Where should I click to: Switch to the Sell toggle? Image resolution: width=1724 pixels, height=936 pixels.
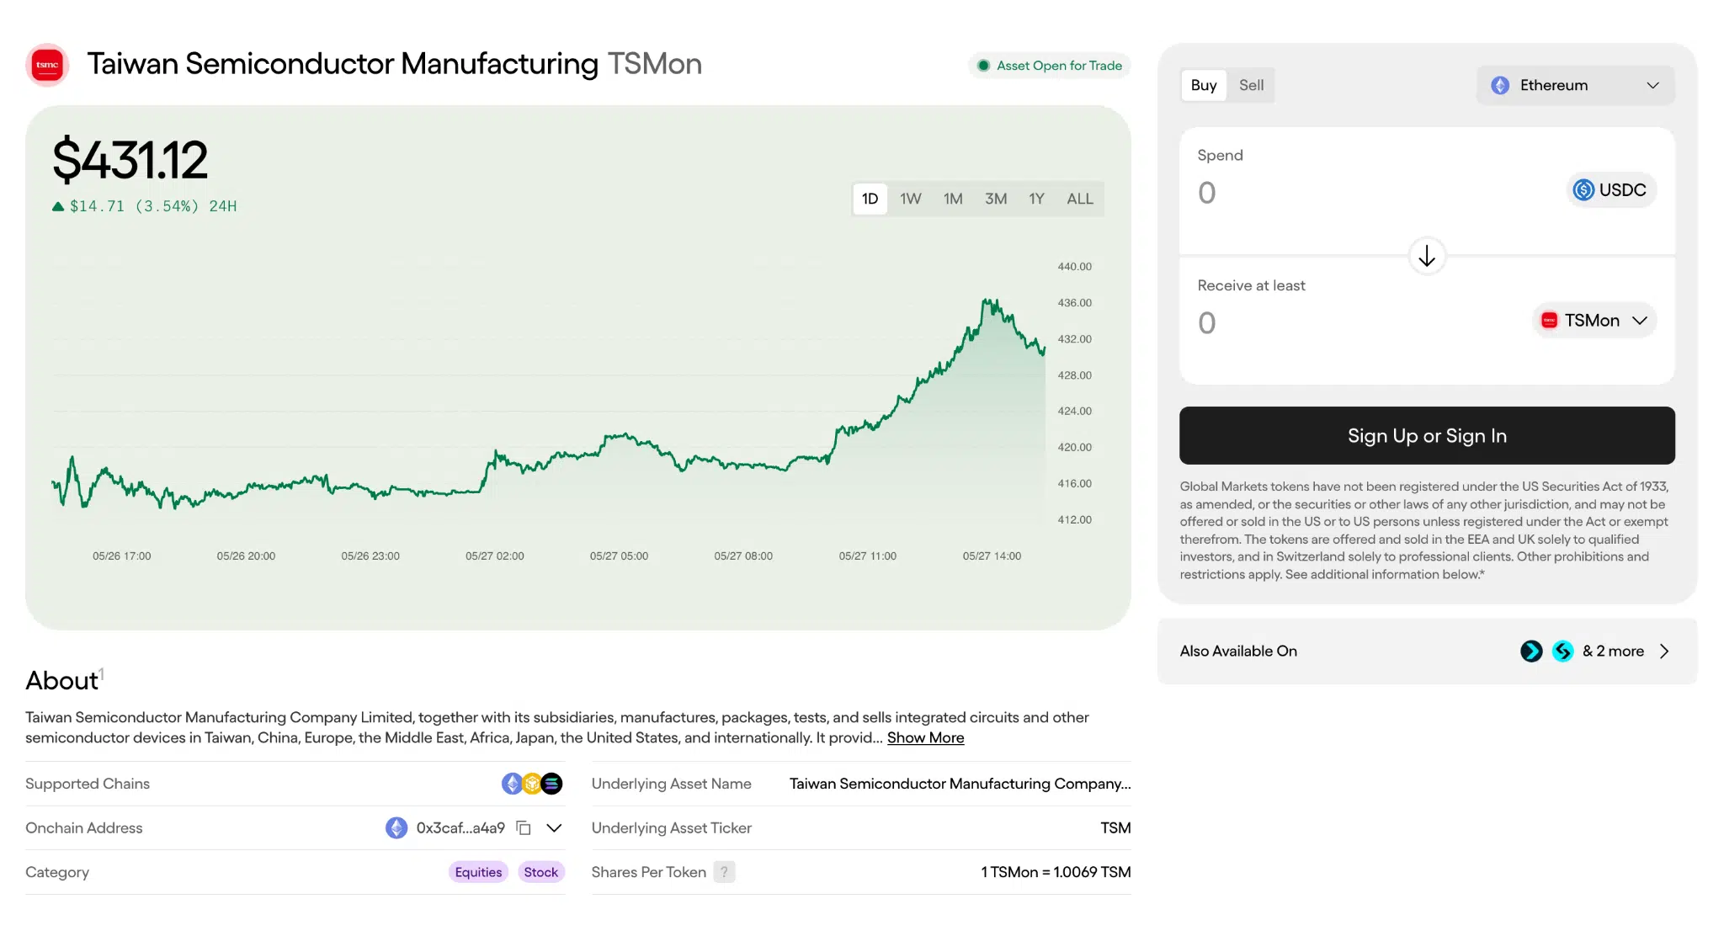coord(1251,85)
